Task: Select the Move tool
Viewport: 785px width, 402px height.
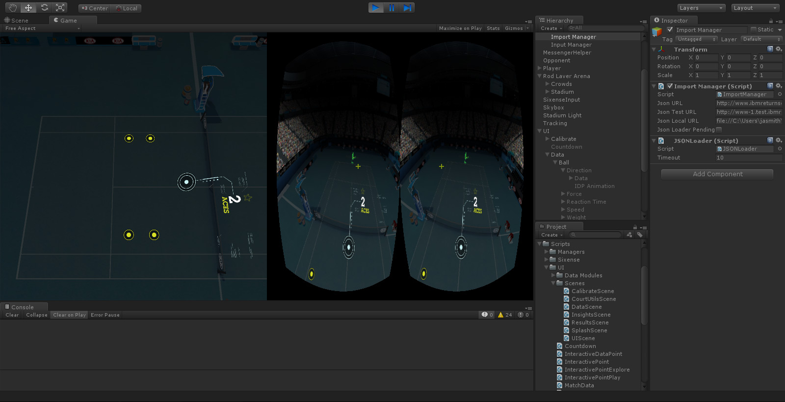Action: tap(28, 8)
